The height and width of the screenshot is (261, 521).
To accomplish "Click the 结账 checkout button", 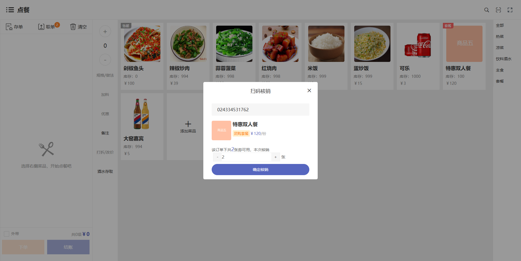I will tap(68, 247).
